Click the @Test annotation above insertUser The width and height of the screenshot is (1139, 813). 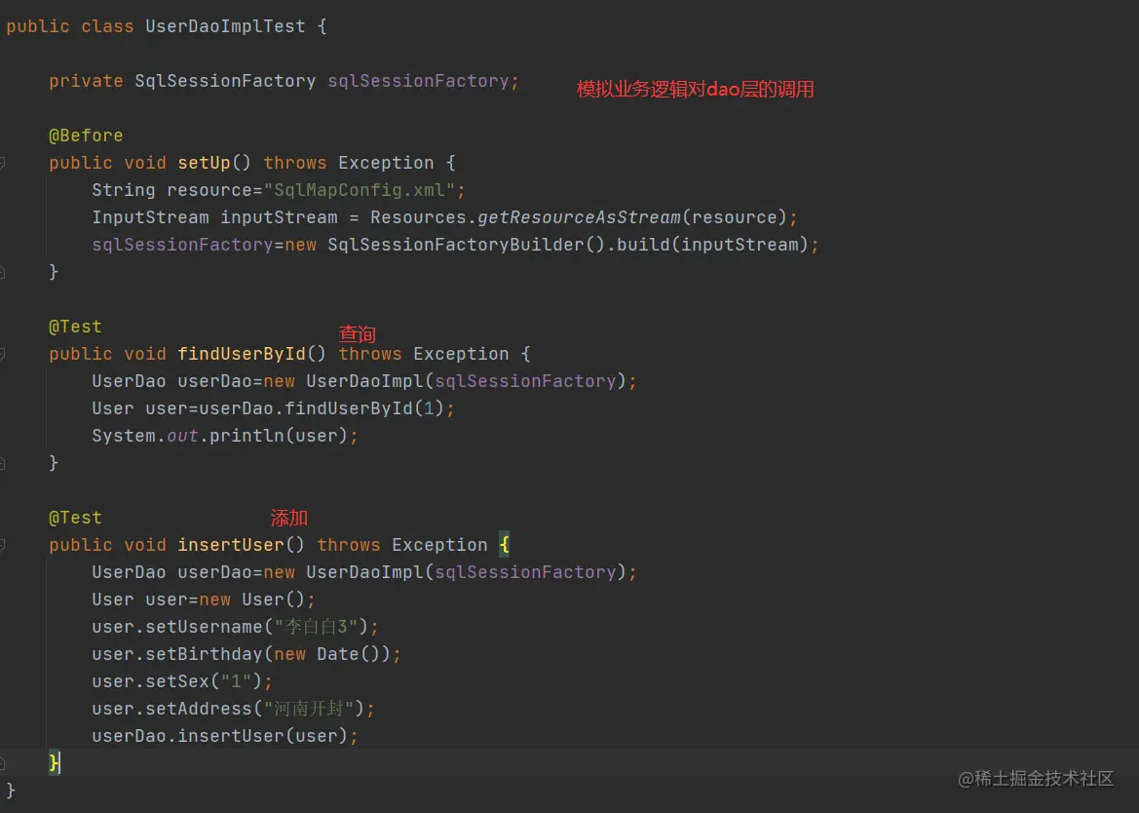pos(75,518)
